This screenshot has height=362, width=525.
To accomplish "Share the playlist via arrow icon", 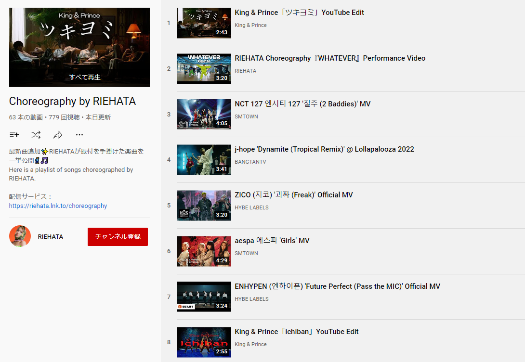I will coord(58,135).
